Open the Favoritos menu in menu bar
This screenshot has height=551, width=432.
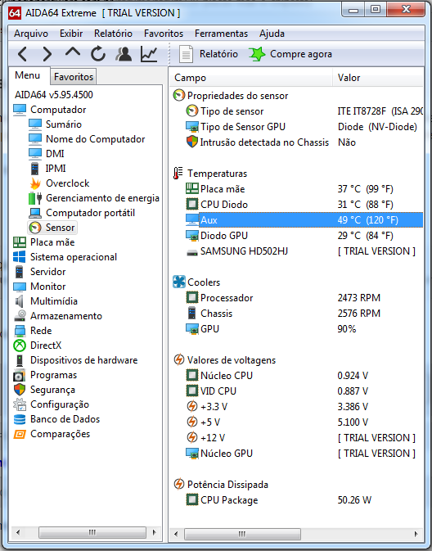click(x=164, y=34)
